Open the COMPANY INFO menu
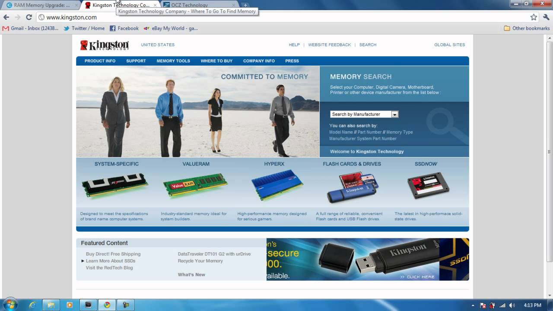 259,61
